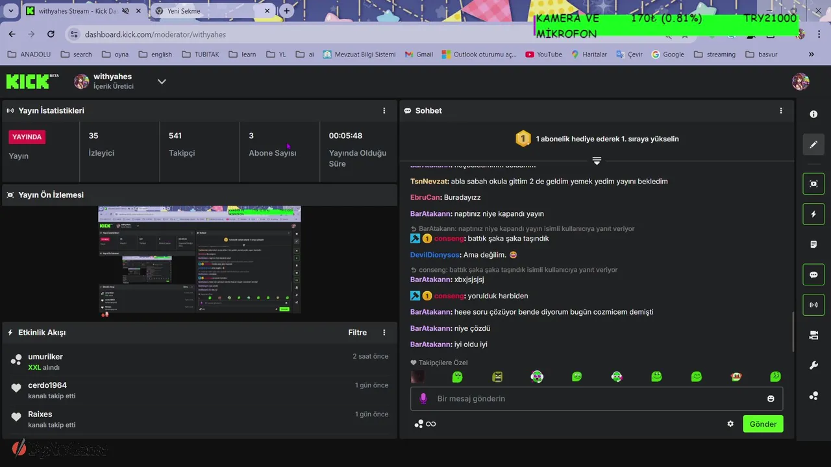
Task: Open Gmail bookmark
Action: [x=418, y=54]
